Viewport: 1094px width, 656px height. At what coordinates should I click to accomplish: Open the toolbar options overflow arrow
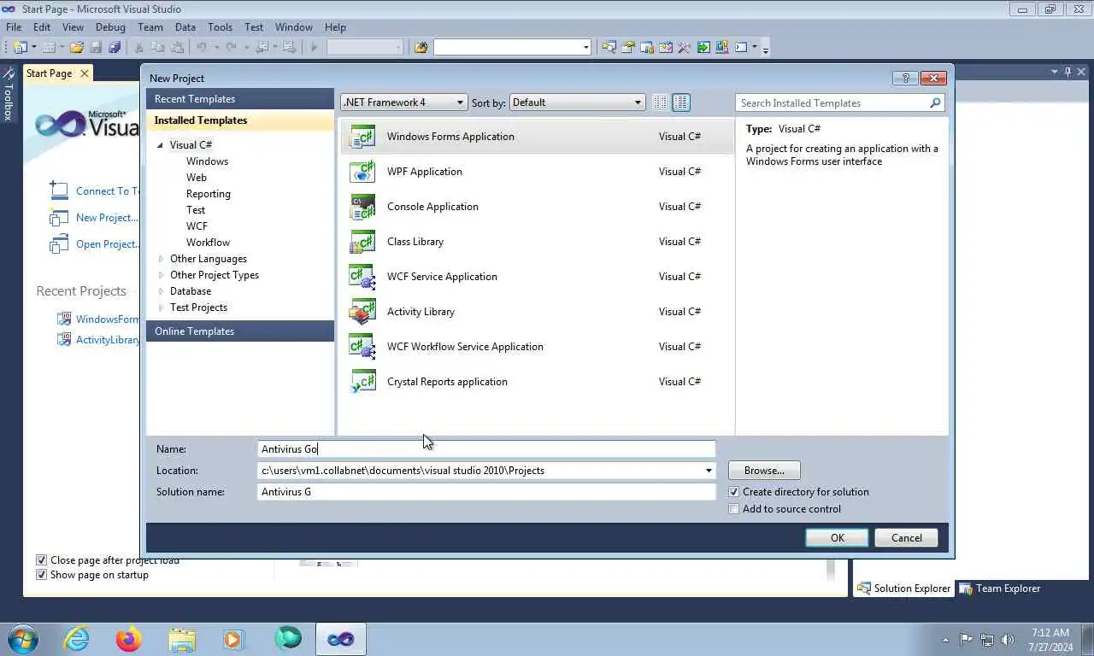tap(766, 49)
